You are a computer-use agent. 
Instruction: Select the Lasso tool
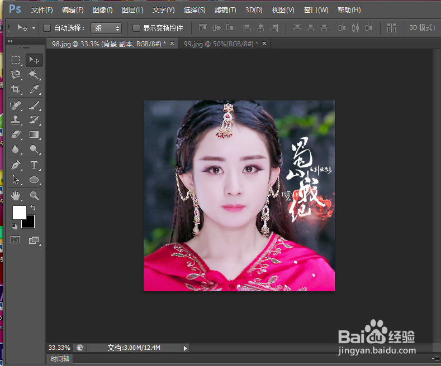point(16,75)
